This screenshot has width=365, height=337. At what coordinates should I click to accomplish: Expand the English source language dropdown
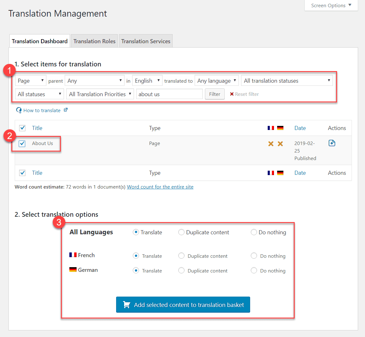(x=147, y=81)
